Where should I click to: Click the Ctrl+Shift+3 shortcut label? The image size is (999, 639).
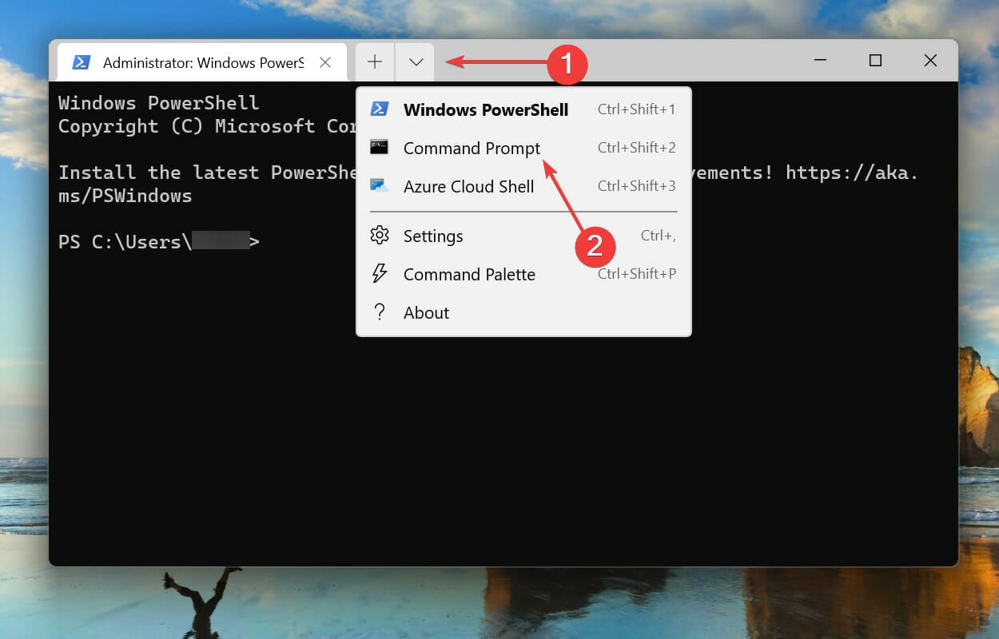[x=636, y=186]
